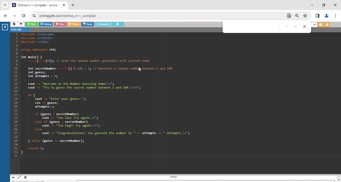The width and height of the screenshot is (341, 182).
Task: Click the Beautify code button
Action: pyautogui.click(x=103, y=24)
